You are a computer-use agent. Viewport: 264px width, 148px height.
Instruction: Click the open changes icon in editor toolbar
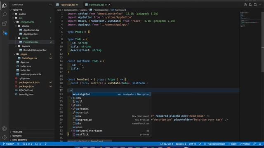(x=250, y=5)
